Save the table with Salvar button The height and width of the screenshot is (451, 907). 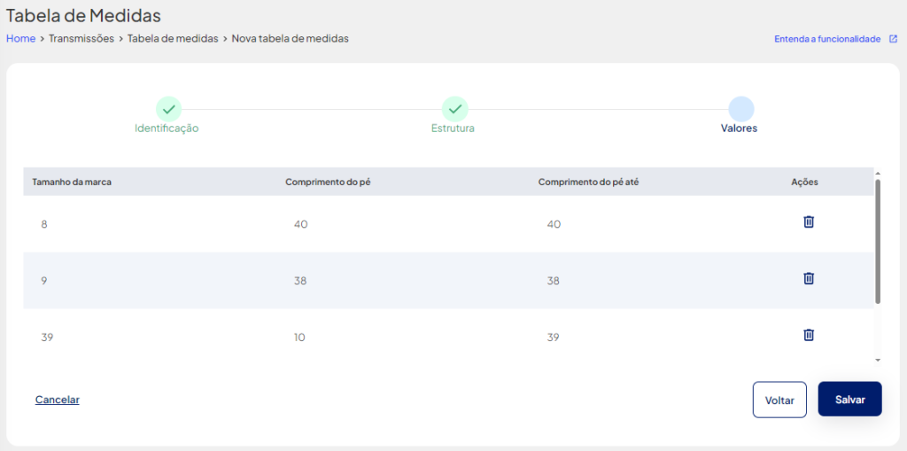pyautogui.click(x=849, y=399)
